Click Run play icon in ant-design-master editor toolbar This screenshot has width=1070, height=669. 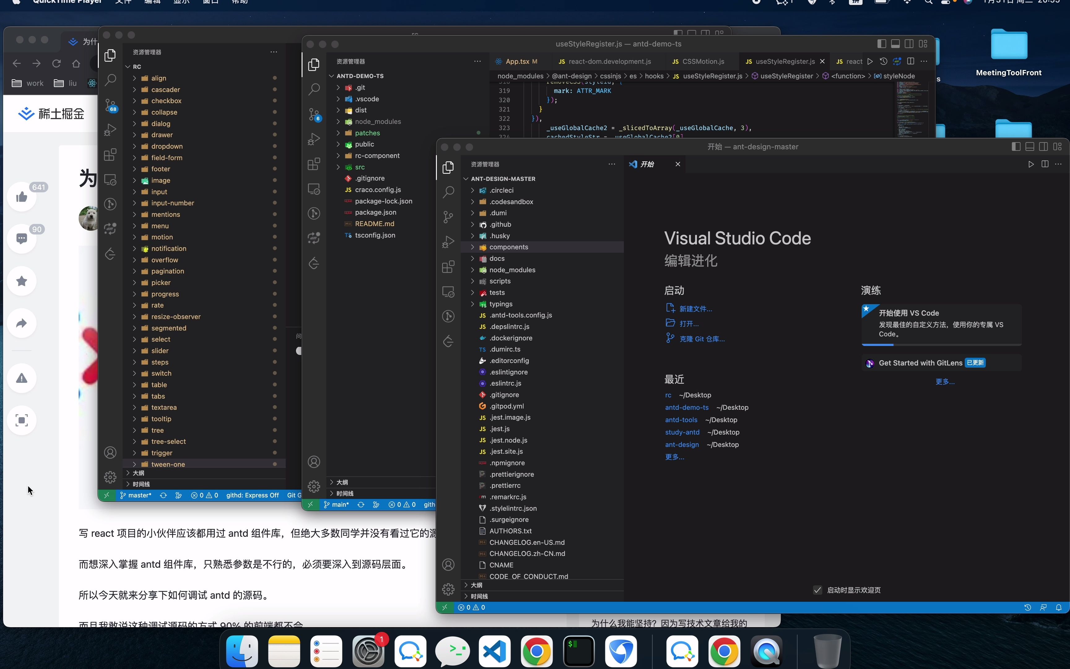[1031, 164]
